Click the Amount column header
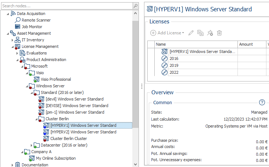 tap(252, 44)
